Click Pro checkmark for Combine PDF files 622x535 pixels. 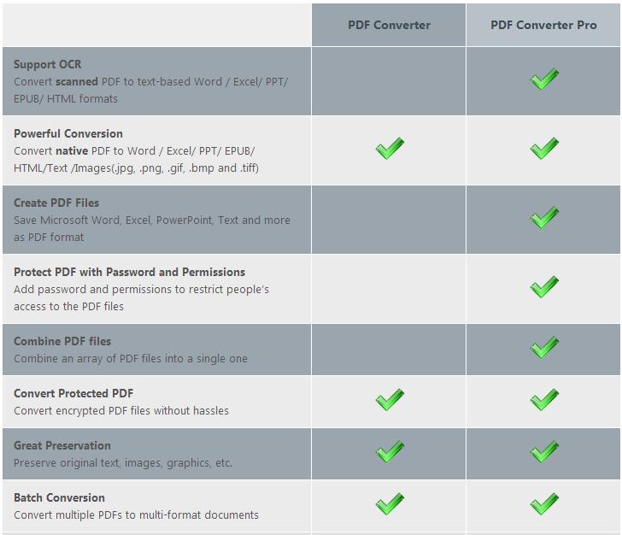(x=544, y=348)
